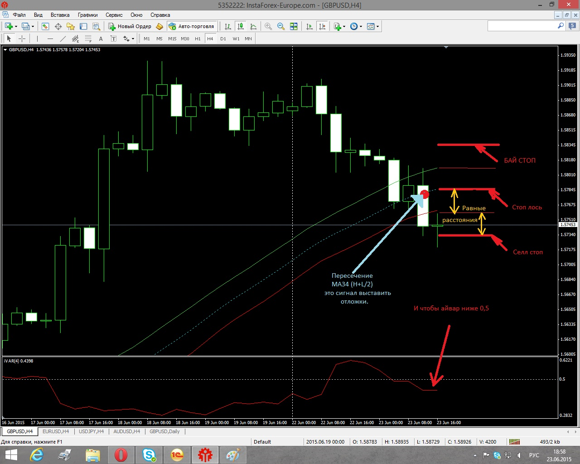Open the Profiles icon
The image size is (580, 464).
click(x=25, y=26)
